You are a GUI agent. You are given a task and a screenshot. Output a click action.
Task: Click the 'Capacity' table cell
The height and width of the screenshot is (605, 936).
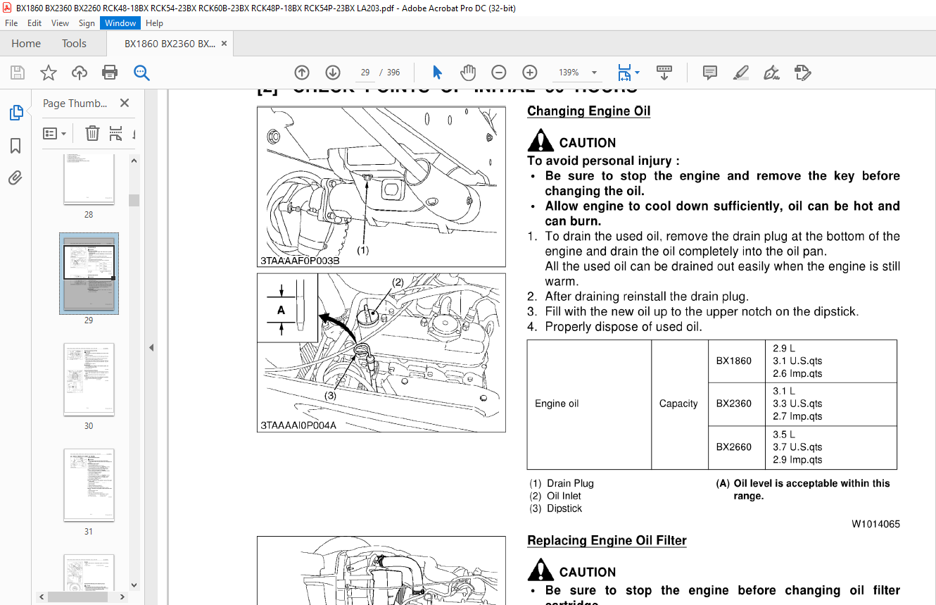tap(678, 404)
